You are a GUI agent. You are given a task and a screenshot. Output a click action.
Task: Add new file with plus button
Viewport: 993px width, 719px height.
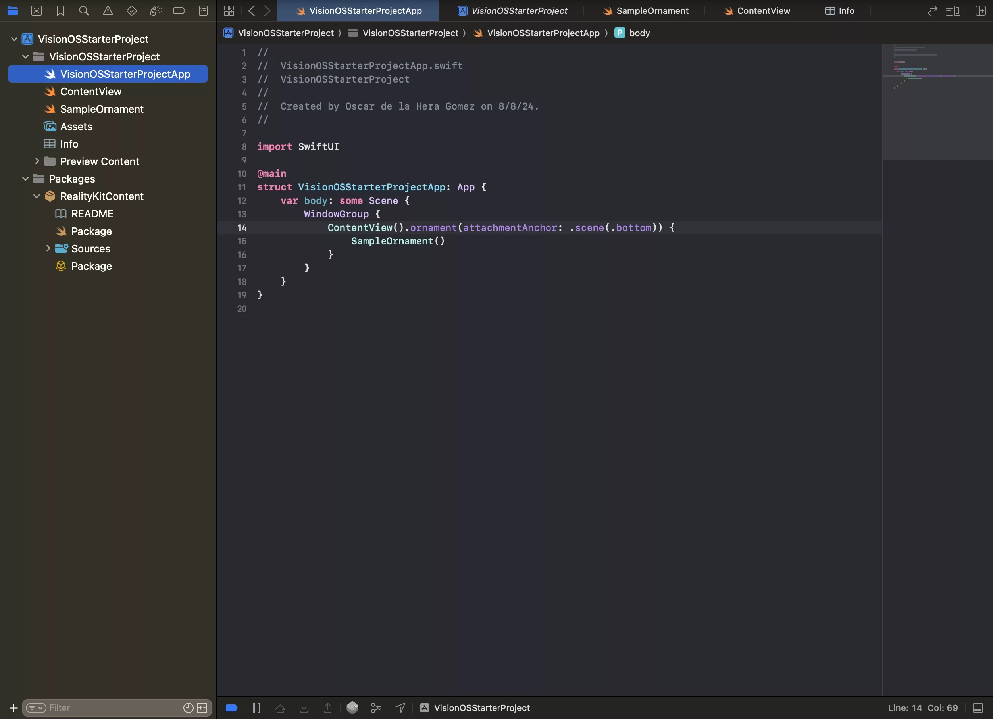pyautogui.click(x=13, y=707)
